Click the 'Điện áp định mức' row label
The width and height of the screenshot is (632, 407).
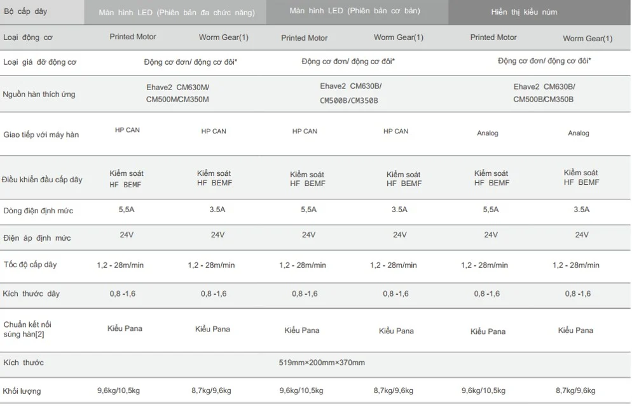click(x=37, y=238)
